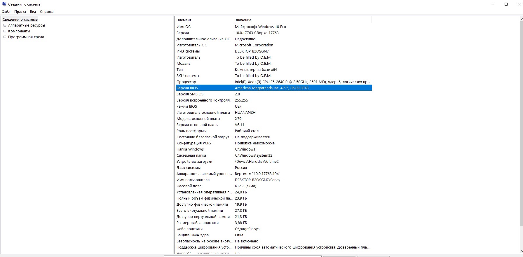The width and height of the screenshot is (523, 257).
Task: Click the vertical scrollbar up arrow
Action: point(522,19)
